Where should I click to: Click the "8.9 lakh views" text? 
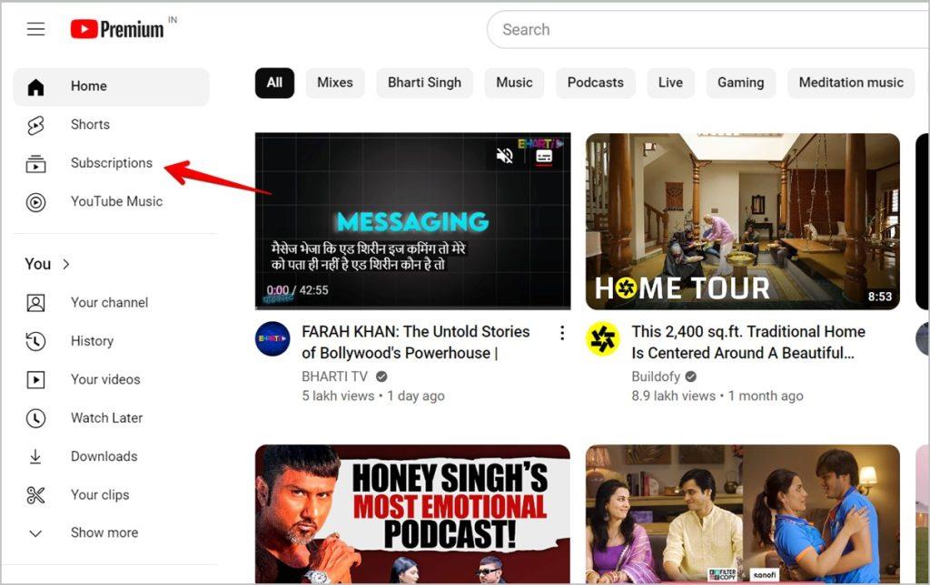(673, 396)
